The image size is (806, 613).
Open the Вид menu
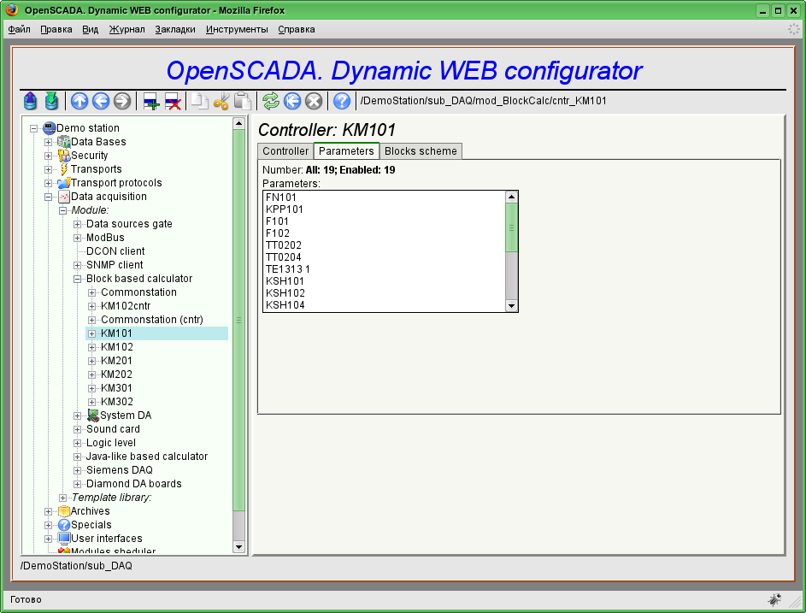coord(90,29)
